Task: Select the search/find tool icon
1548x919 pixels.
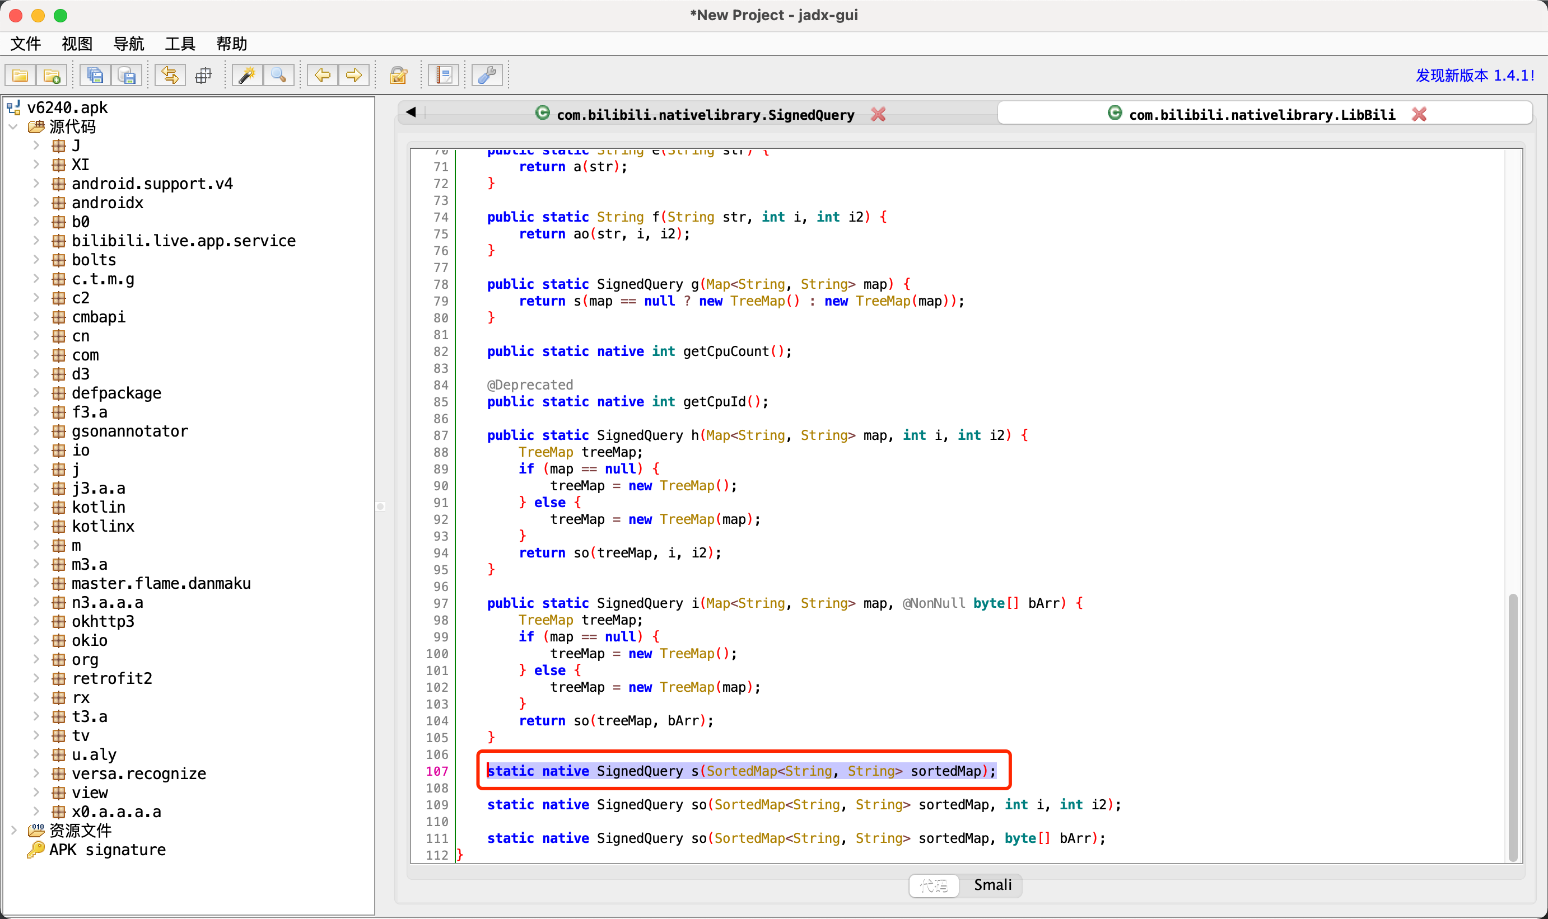Action: pos(279,74)
